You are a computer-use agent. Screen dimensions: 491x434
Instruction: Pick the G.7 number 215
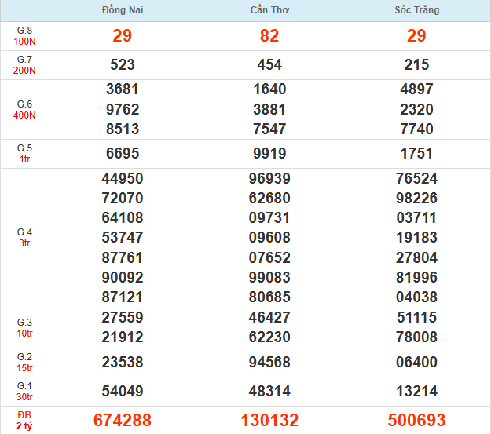tap(417, 65)
